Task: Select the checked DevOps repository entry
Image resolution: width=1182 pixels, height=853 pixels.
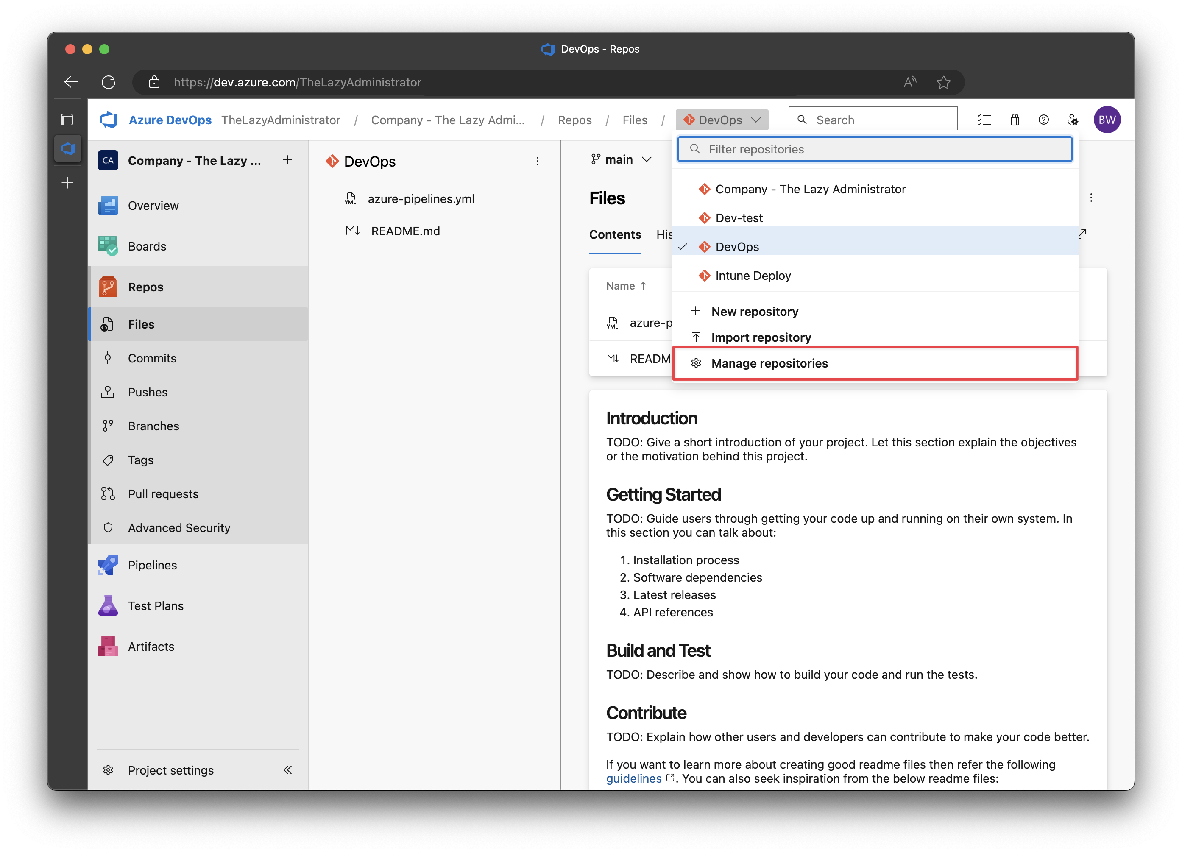Action: [875, 247]
